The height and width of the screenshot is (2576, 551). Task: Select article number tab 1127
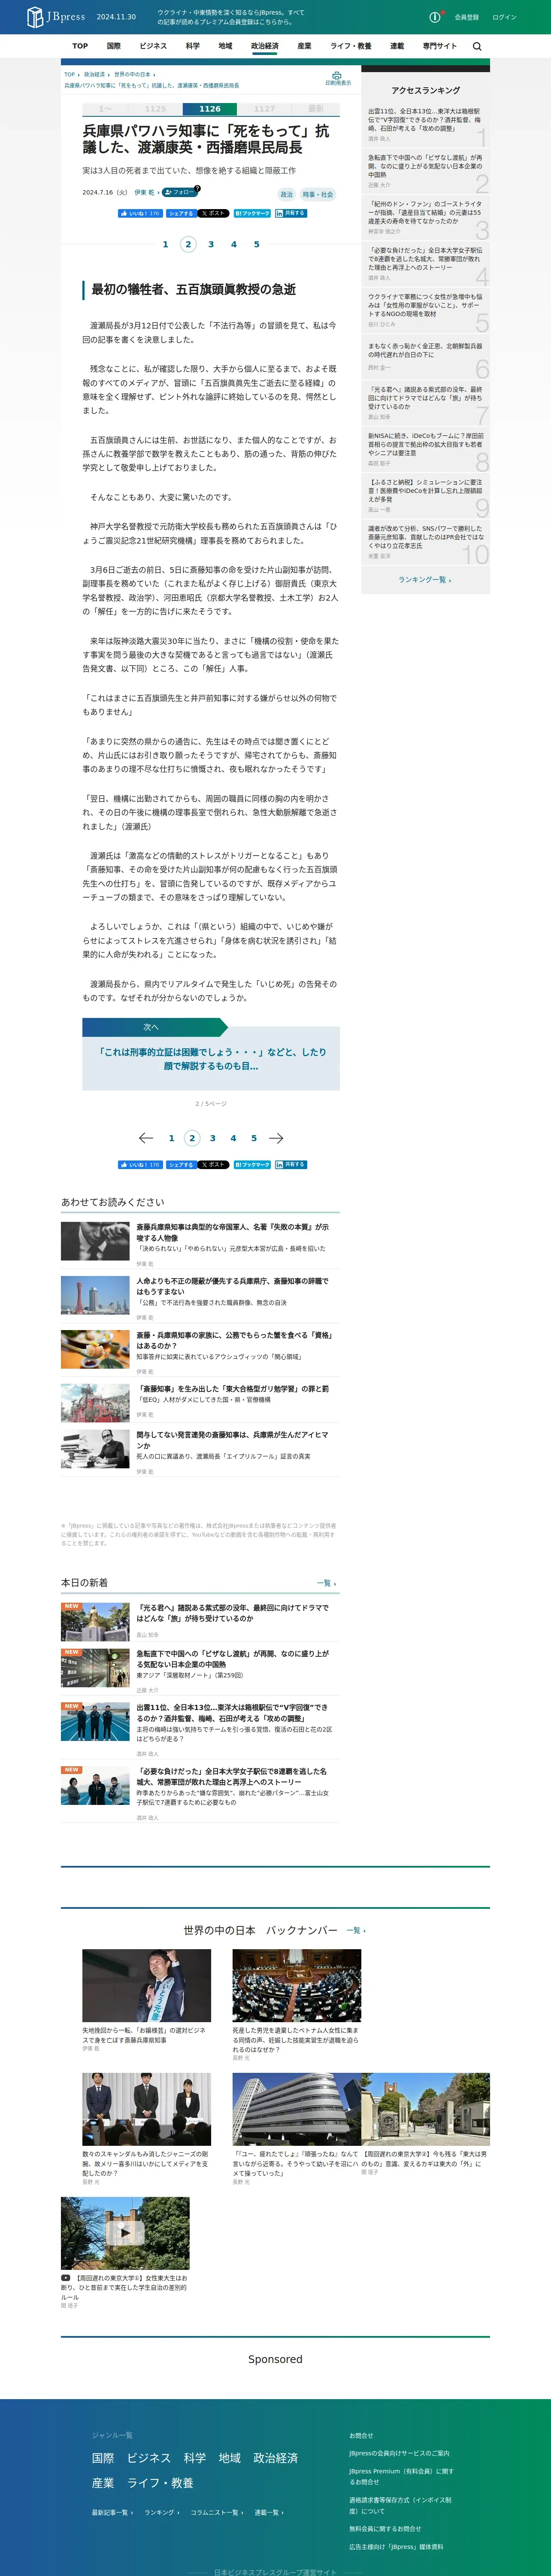pyautogui.click(x=264, y=109)
